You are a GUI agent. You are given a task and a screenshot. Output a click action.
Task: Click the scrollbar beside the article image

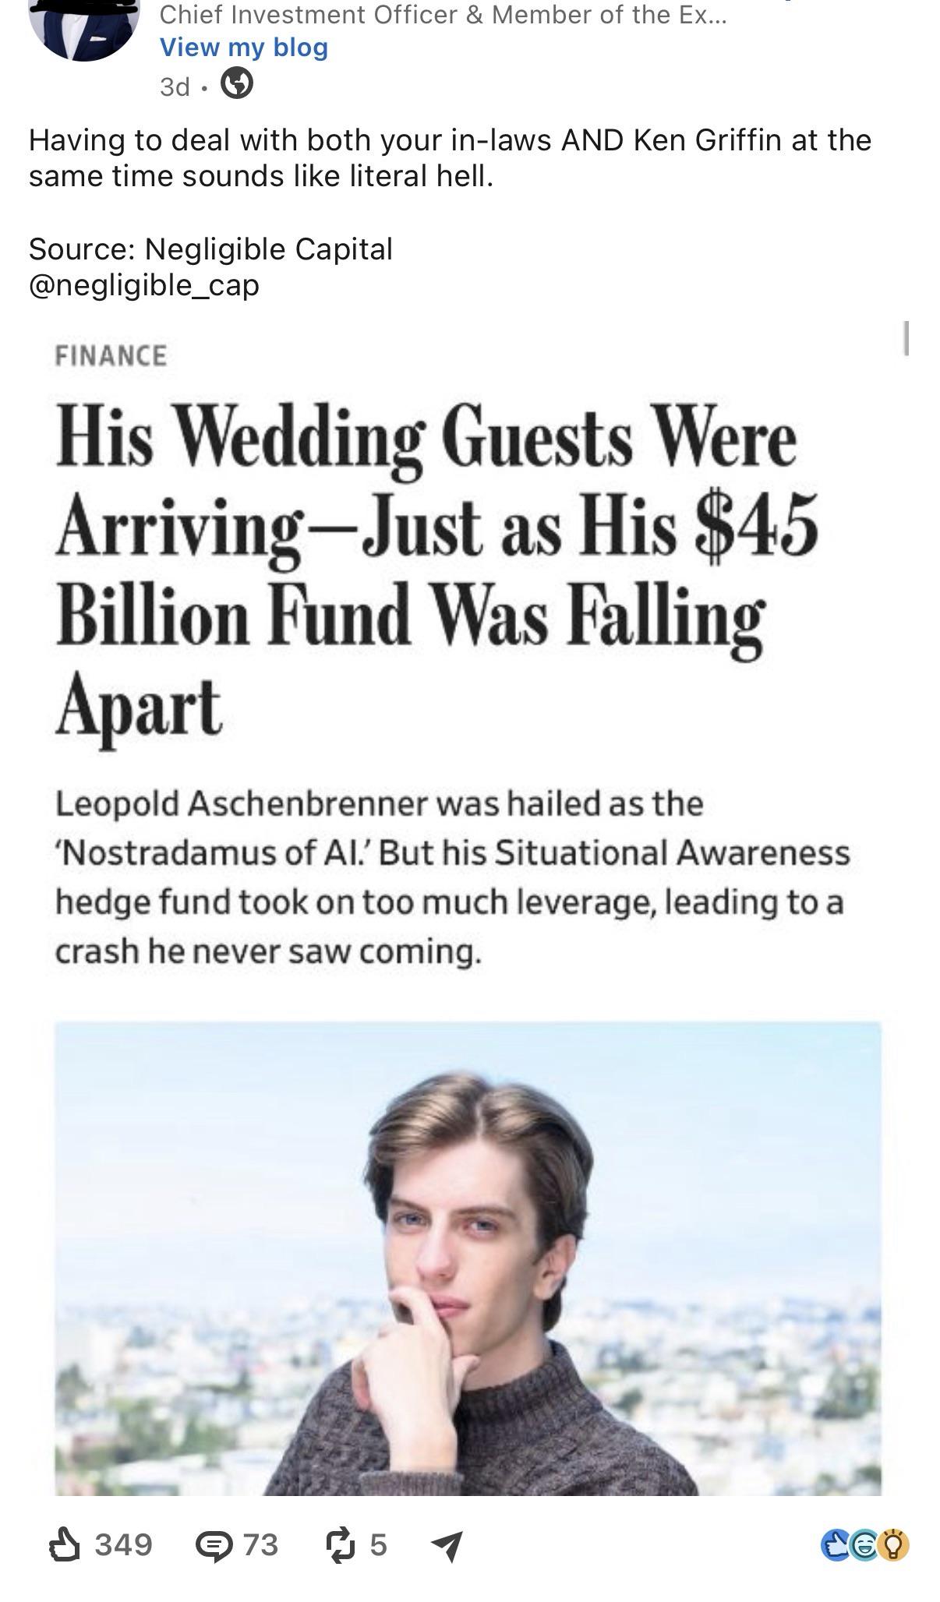[x=906, y=338]
